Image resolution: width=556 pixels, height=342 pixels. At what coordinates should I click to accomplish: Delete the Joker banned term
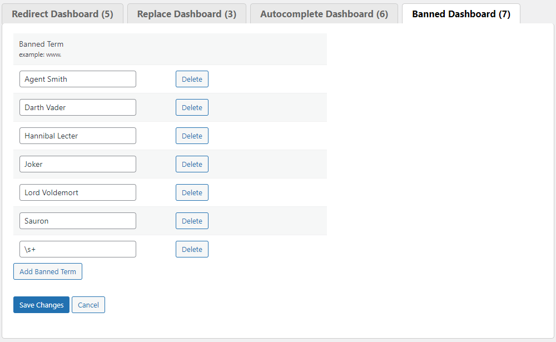click(x=192, y=164)
